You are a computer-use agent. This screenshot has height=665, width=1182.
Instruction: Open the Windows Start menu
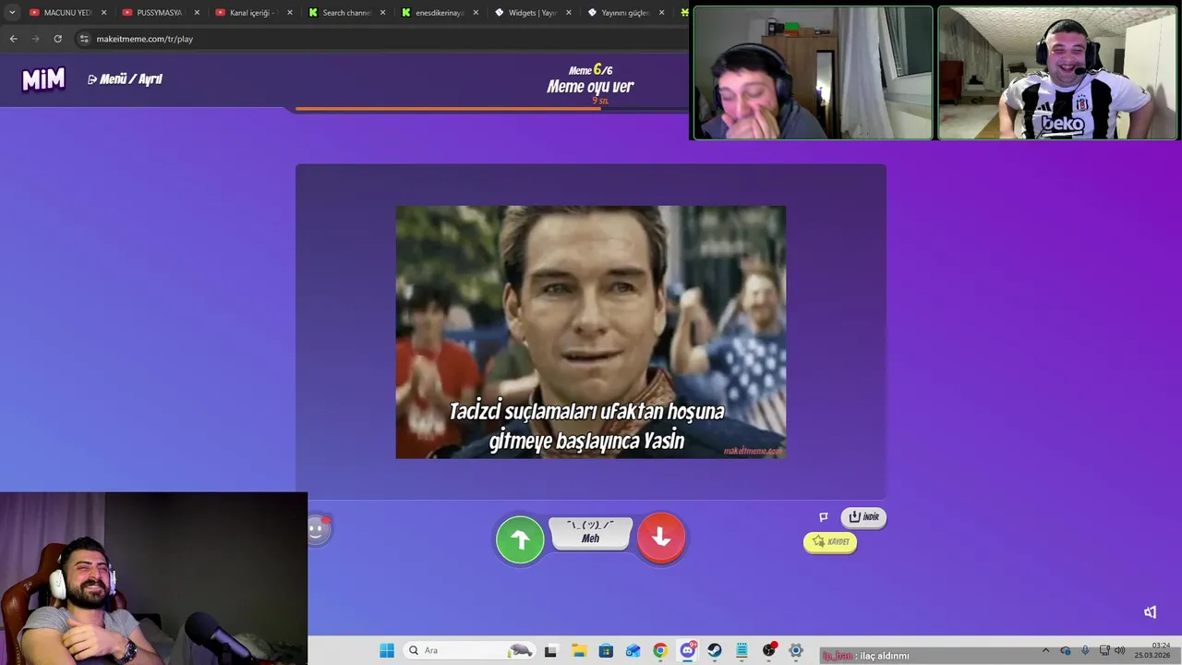point(387,651)
